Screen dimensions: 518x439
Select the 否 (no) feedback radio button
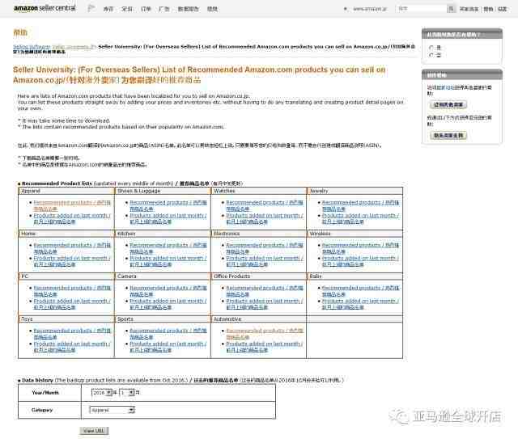431,55
